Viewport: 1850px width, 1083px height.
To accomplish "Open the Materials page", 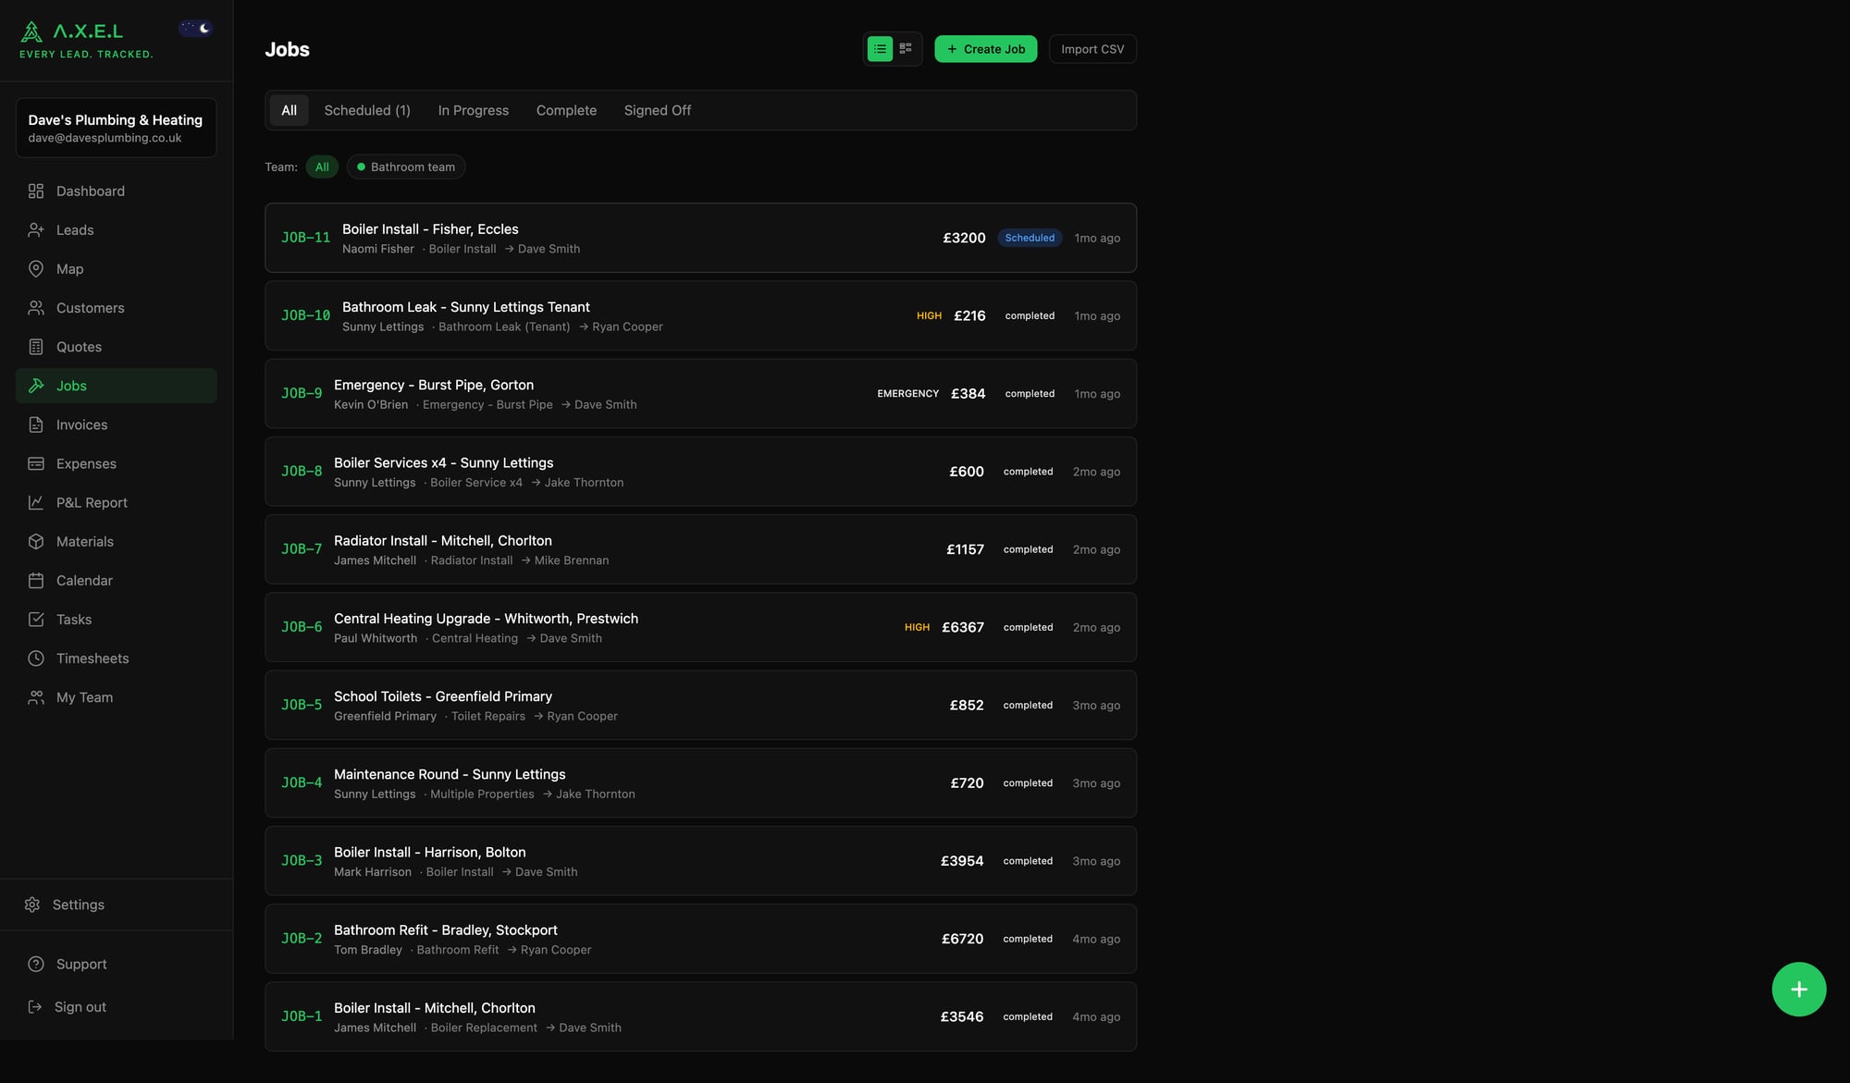I will coord(84,541).
